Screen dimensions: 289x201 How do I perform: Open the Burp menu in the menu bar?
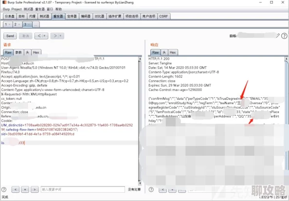click(x=6, y=9)
